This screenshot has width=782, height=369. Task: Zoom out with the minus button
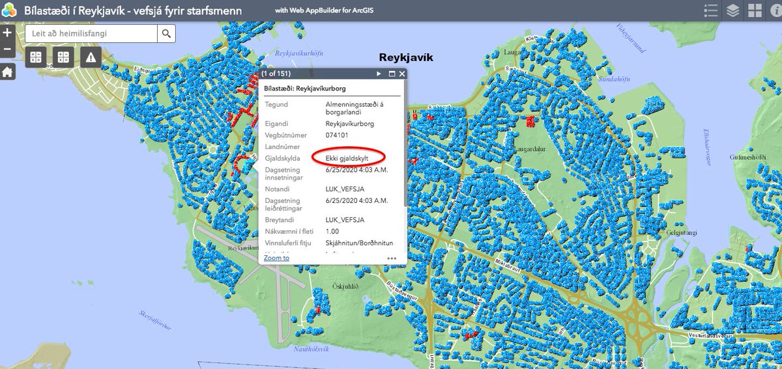click(7, 49)
